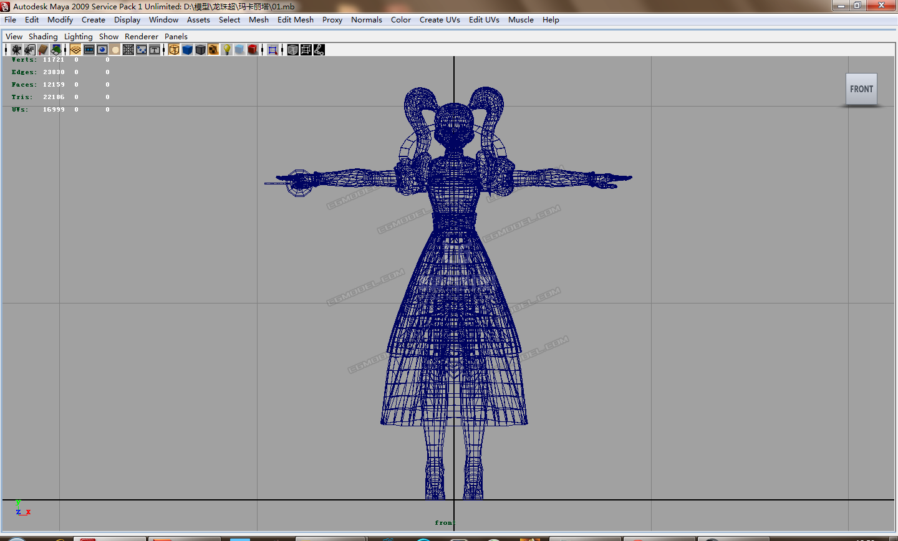Click the Select Camera icon
The width and height of the screenshot is (898, 541).
[17, 49]
